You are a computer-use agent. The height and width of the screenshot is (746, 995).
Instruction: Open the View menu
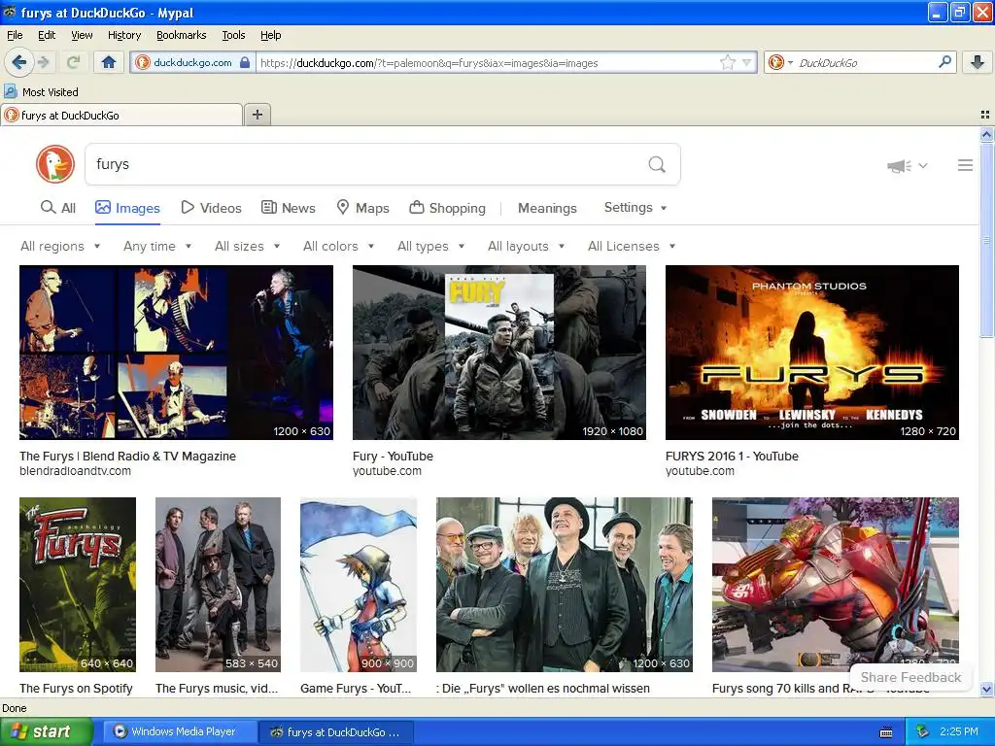point(82,35)
